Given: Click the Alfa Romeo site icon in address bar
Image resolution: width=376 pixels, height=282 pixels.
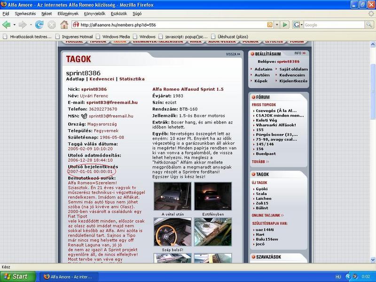Looking at the screenshot, I should click(x=76, y=25).
